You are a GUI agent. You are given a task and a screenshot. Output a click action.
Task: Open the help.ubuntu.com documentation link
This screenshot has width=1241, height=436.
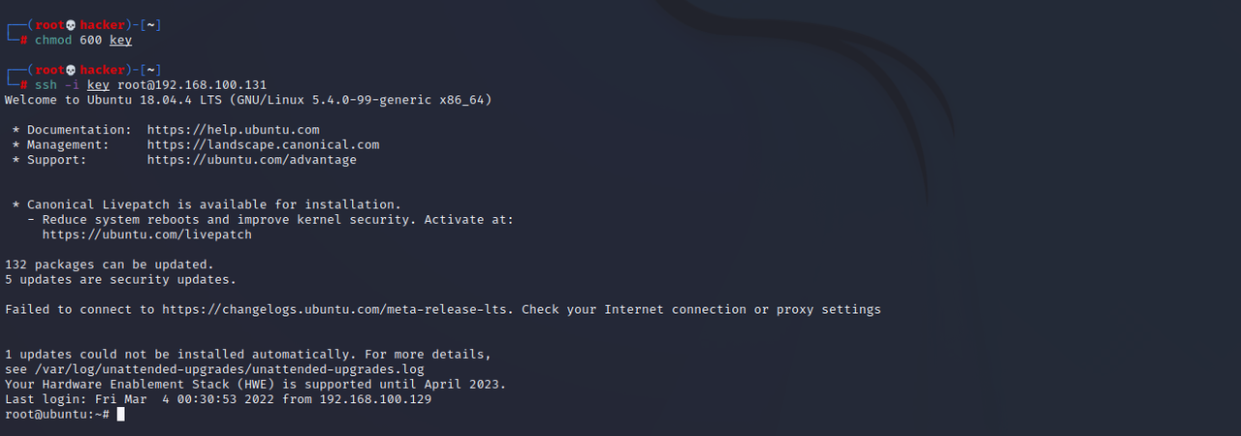[x=233, y=129]
